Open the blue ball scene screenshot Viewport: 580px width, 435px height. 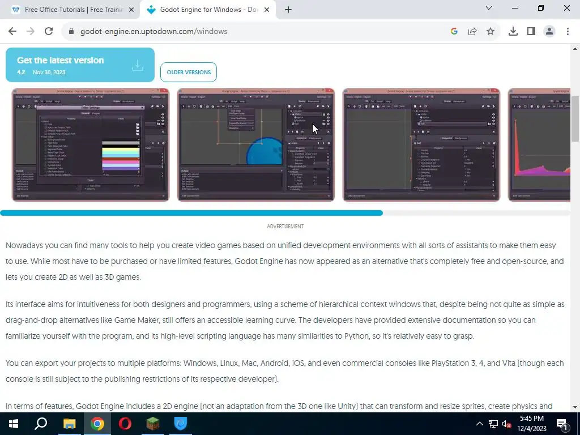(256, 144)
